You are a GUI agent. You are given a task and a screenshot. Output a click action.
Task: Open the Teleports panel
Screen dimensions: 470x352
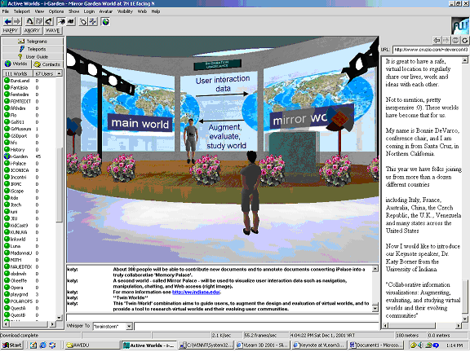click(33, 49)
